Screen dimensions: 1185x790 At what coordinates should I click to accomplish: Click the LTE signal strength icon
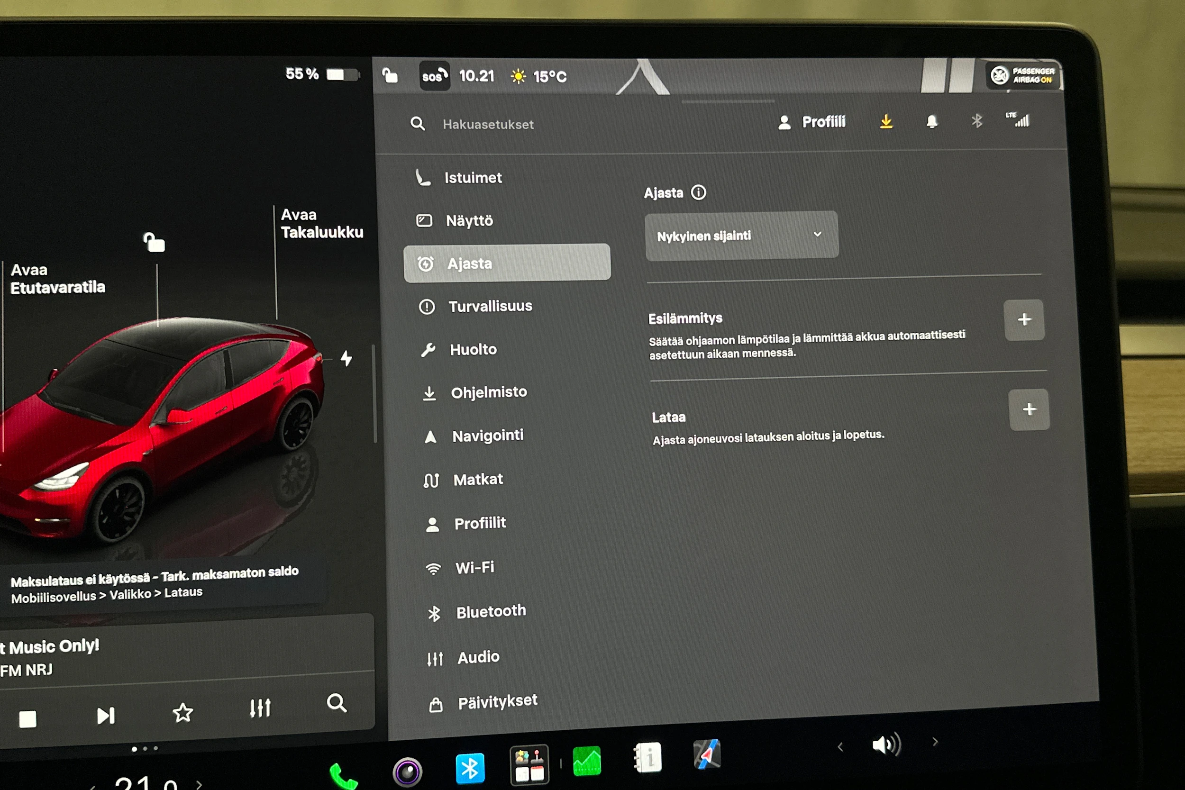(1018, 120)
